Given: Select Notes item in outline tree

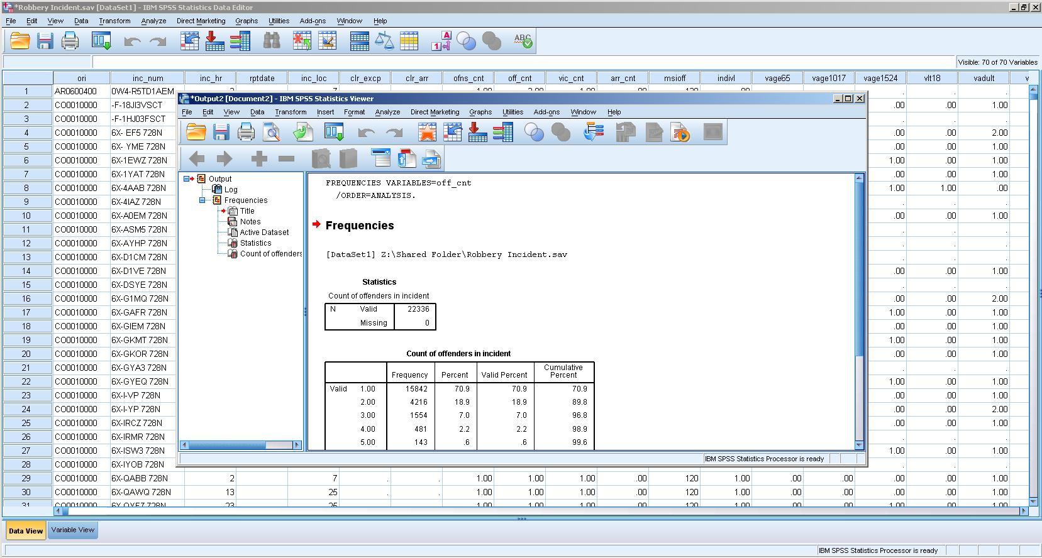Looking at the screenshot, I should [250, 222].
